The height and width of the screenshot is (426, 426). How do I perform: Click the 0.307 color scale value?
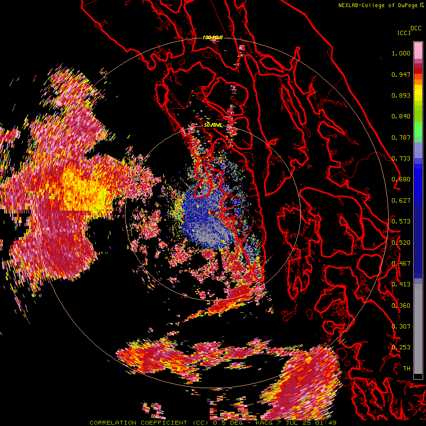(x=401, y=327)
